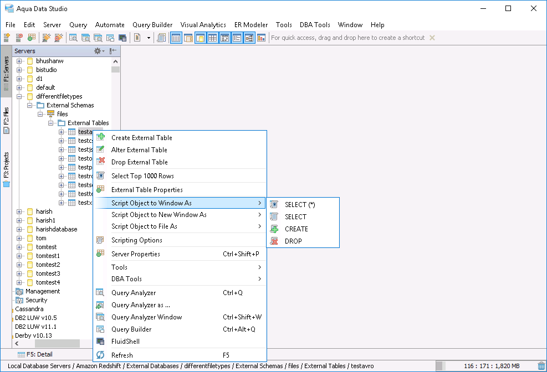Expand the bhushanw database node
547x372 pixels.
(x=19, y=61)
